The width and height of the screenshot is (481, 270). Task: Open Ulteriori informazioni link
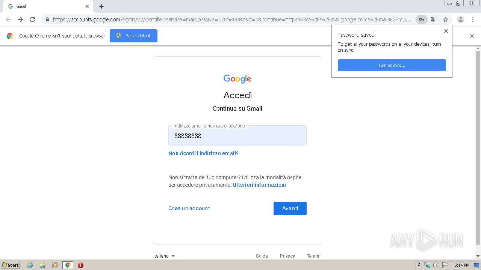tap(259, 185)
